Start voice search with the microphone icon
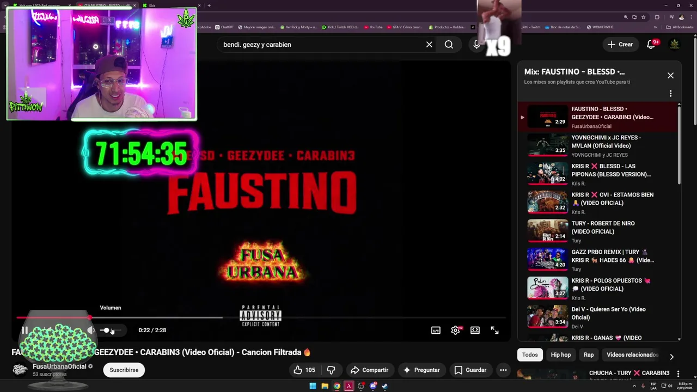 tap(476, 45)
